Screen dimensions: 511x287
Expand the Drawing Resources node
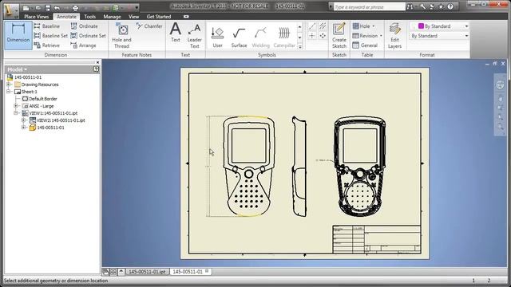coord(9,85)
